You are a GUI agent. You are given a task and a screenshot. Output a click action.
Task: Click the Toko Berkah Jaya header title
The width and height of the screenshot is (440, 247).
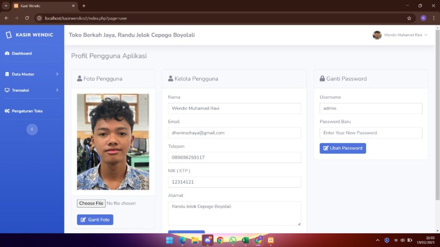point(131,35)
